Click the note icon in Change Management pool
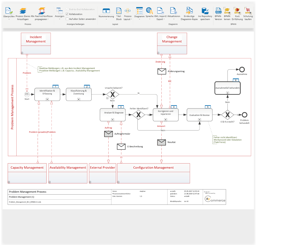Screen dimensions: 306x245 tap(159, 53)
